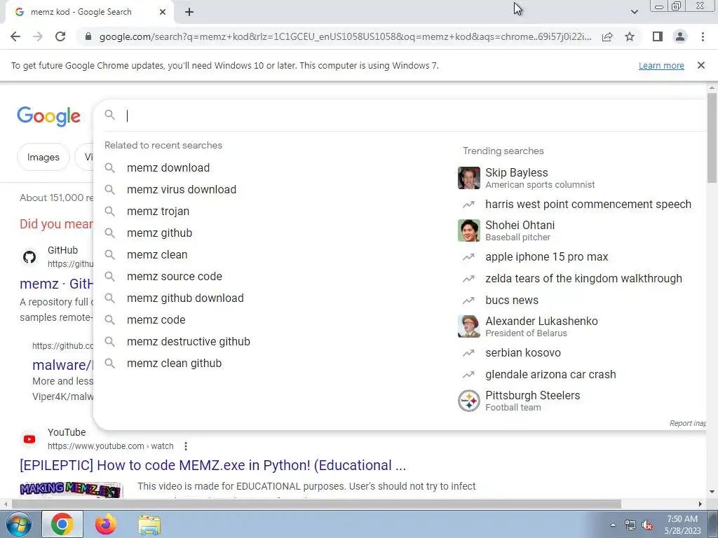Image resolution: width=718 pixels, height=538 pixels.
Task: Click inside the Google search input field
Action: 412,116
